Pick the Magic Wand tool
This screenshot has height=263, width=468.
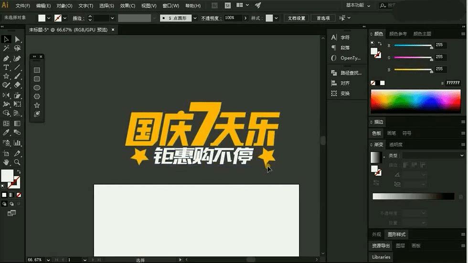pyautogui.click(x=6, y=49)
